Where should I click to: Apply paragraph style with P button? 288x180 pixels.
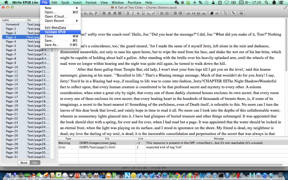tap(96, 13)
